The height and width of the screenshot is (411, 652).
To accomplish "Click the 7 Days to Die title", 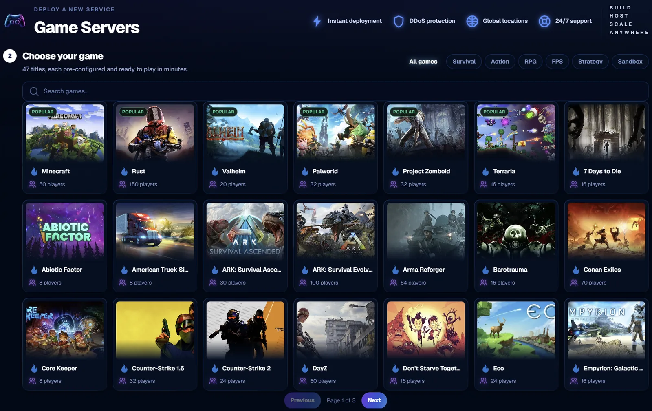I will coord(602,172).
